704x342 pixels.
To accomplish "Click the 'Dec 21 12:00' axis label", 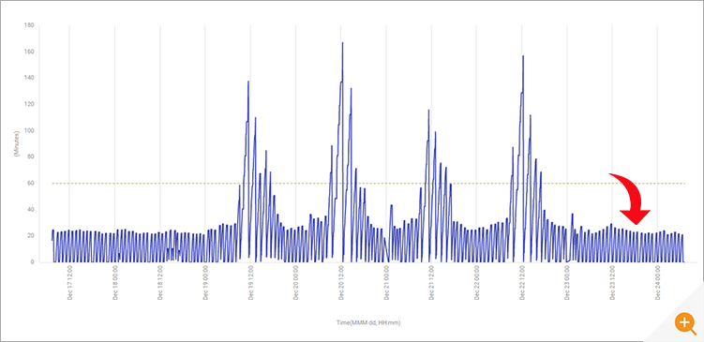I will [x=431, y=283].
